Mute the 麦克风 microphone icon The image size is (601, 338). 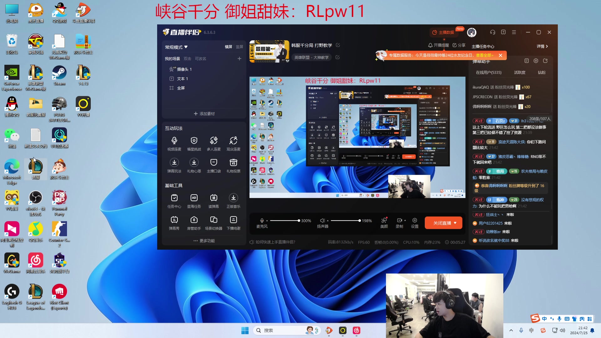(x=262, y=220)
